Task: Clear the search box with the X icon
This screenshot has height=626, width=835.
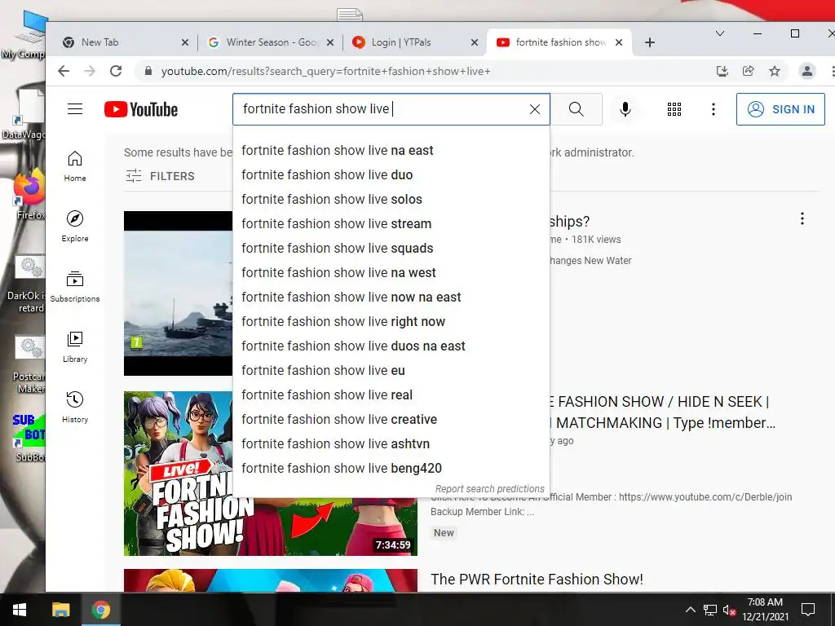Action: [x=535, y=109]
